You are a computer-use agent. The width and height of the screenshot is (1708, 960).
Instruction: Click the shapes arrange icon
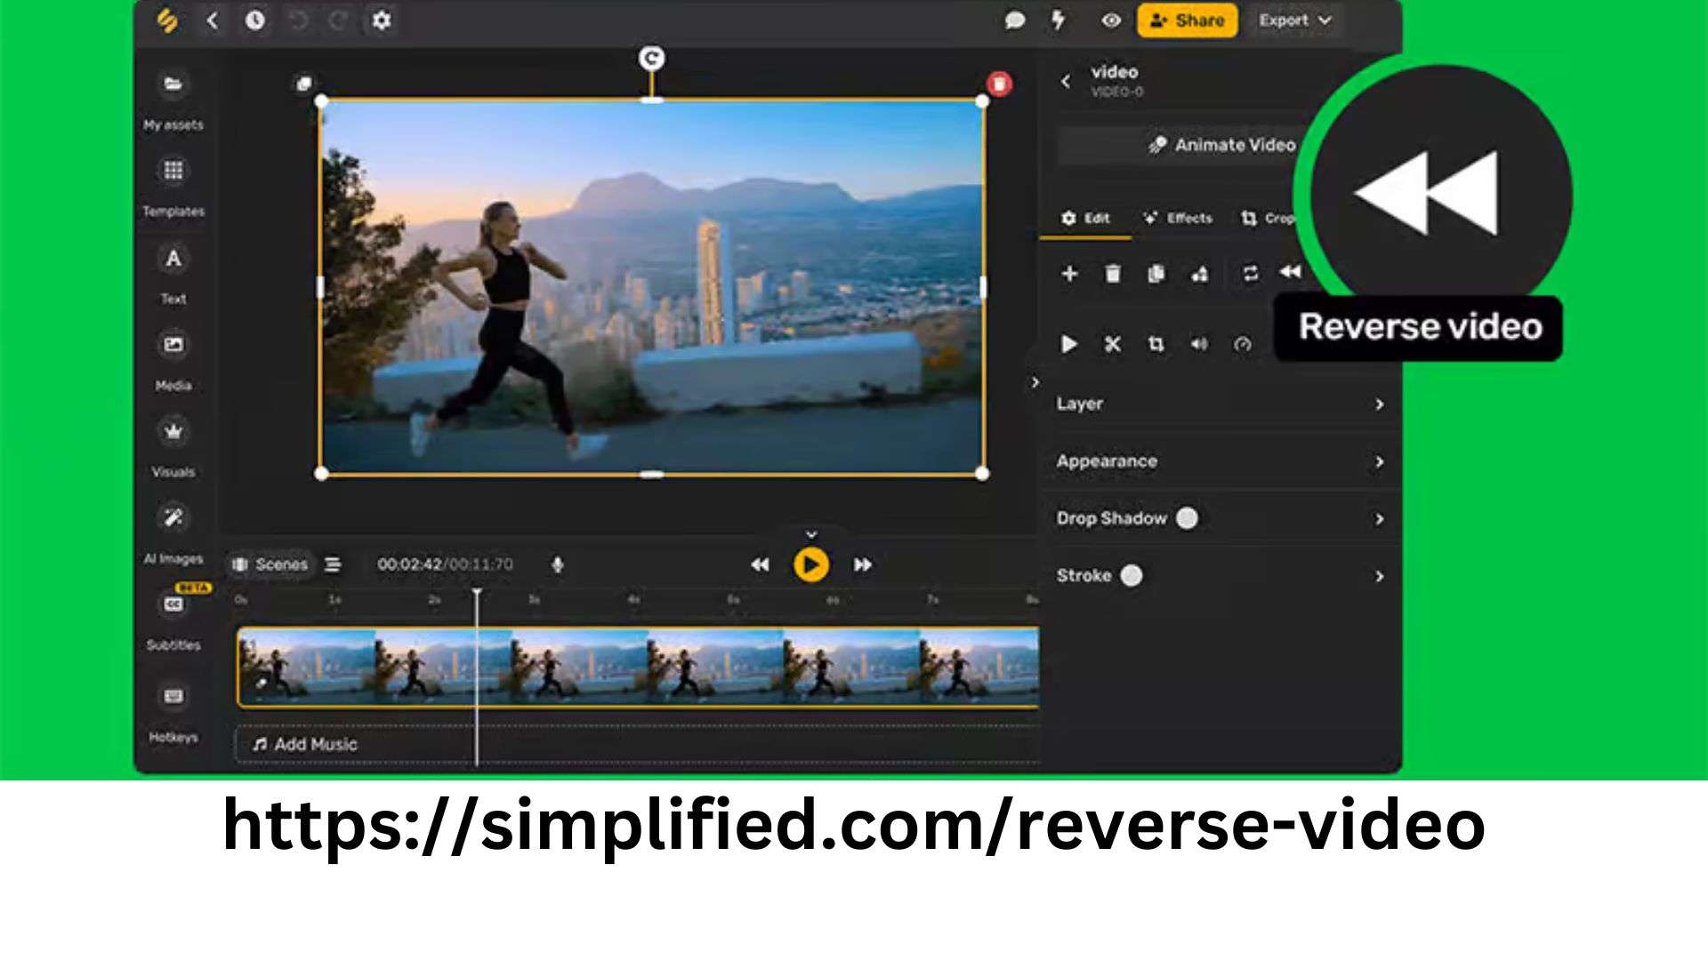[x=1199, y=274]
